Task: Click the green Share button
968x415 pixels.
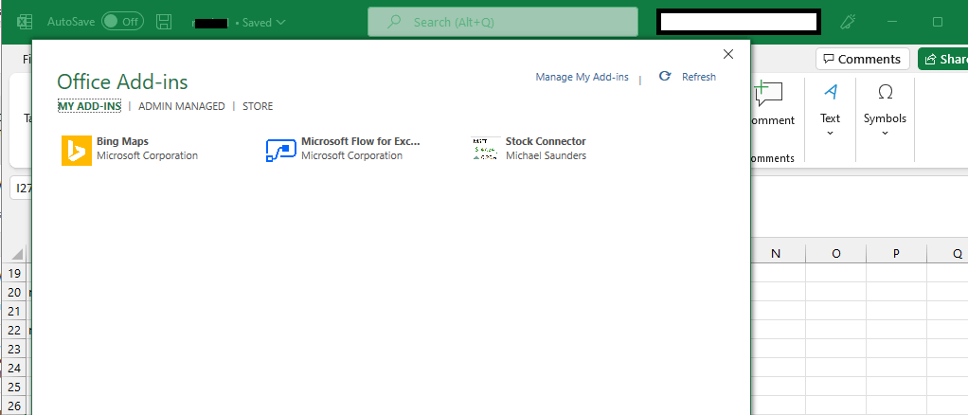Action: tap(943, 60)
